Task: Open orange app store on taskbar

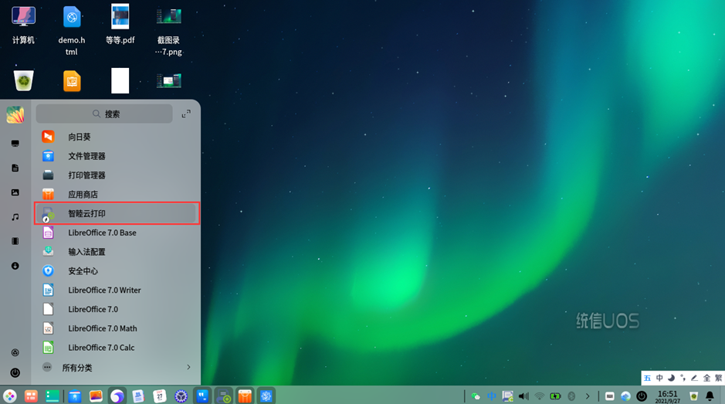Action: coord(245,396)
